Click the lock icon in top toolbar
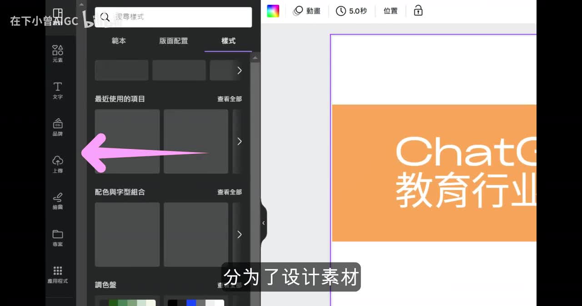 (418, 11)
